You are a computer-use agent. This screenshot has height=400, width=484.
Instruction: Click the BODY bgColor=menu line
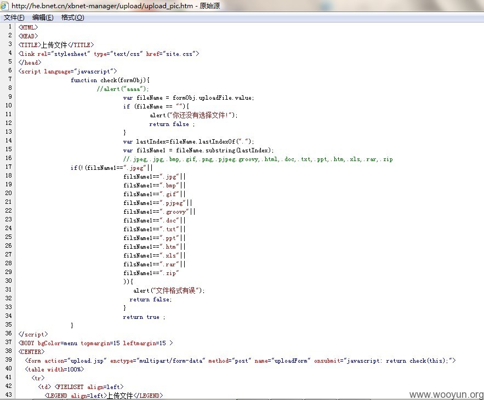(x=96, y=343)
